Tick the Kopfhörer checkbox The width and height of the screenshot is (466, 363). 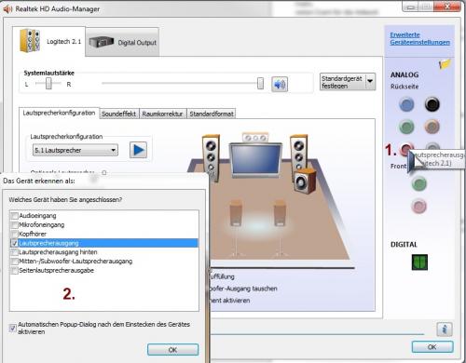pos(14,234)
